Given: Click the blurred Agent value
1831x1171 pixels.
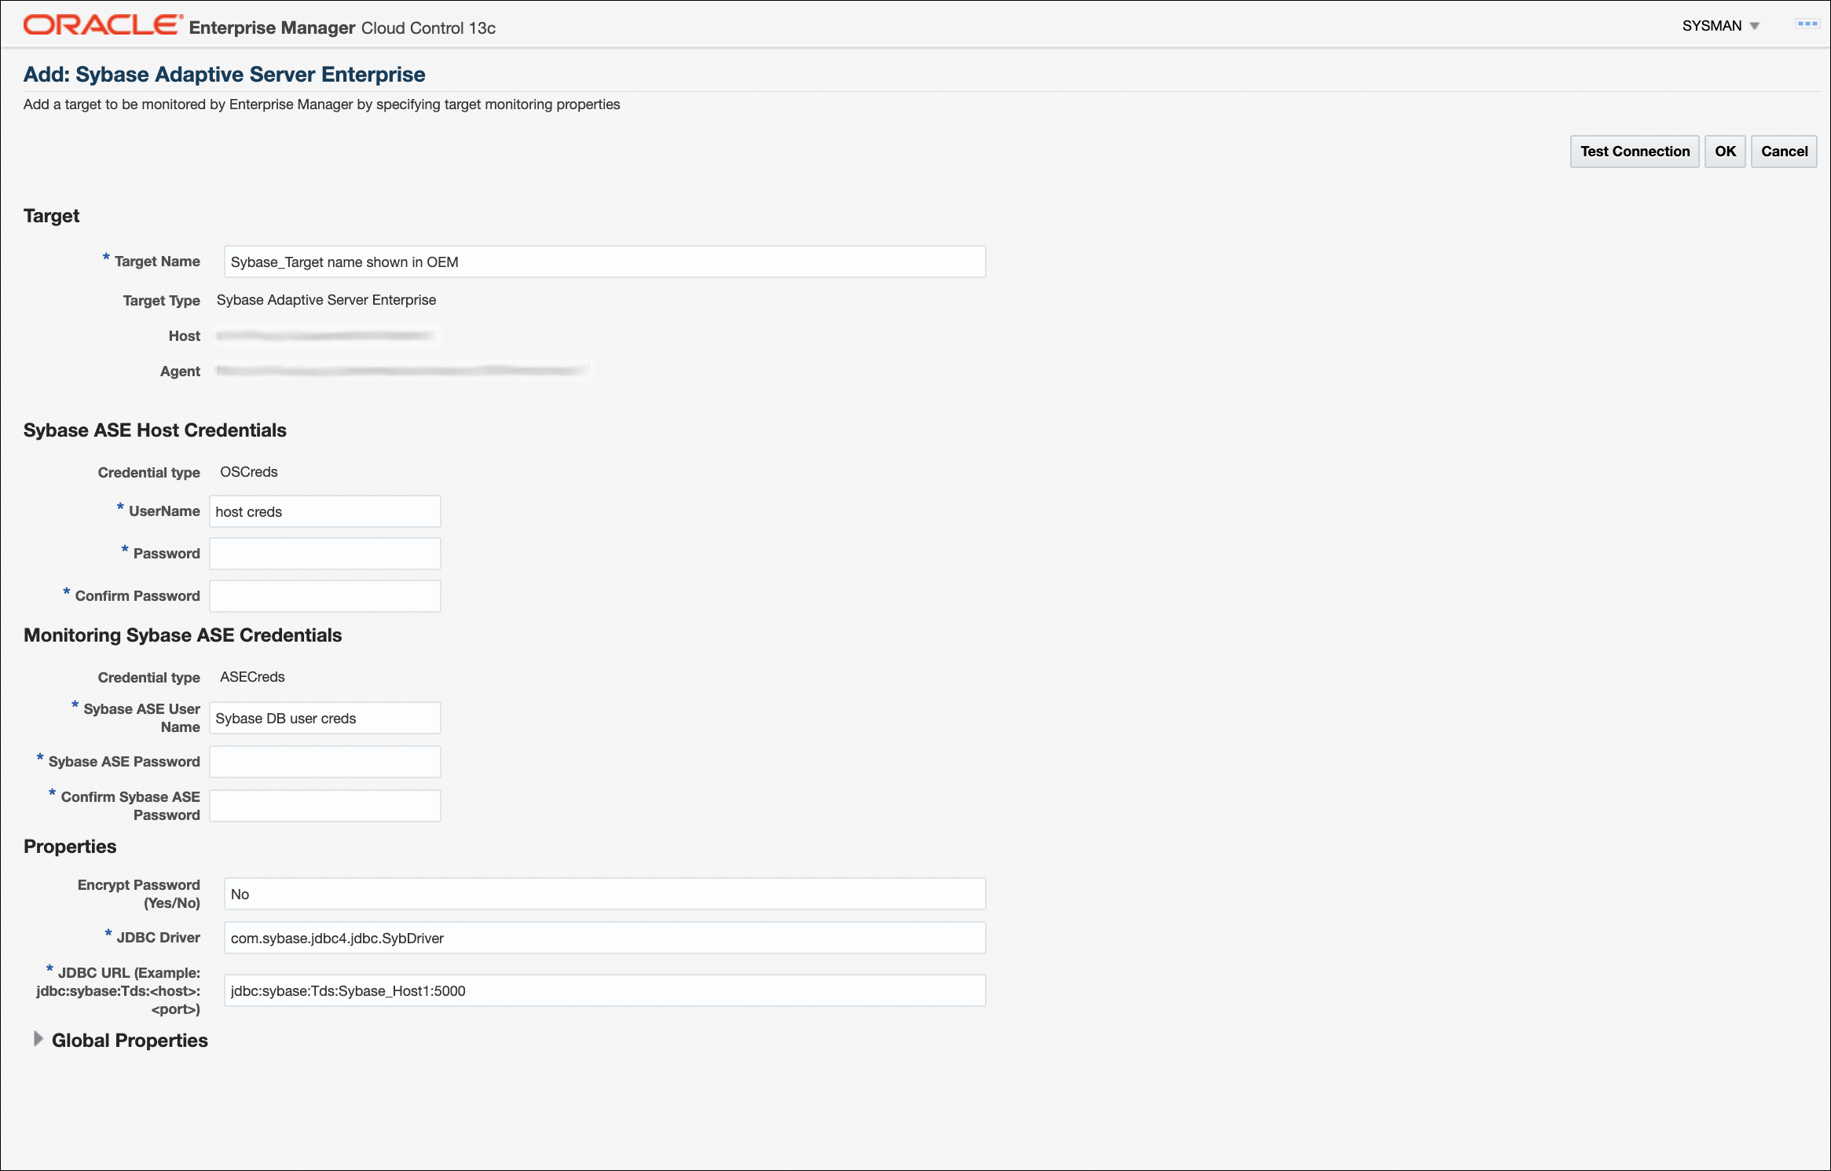Looking at the screenshot, I should click(x=402, y=371).
